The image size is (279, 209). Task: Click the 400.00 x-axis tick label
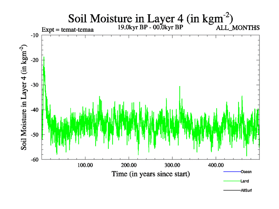tap(216, 165)
